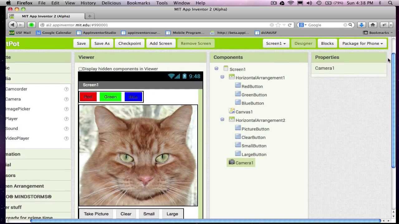Enable Display hidden components in Viewer

(80, 69)
